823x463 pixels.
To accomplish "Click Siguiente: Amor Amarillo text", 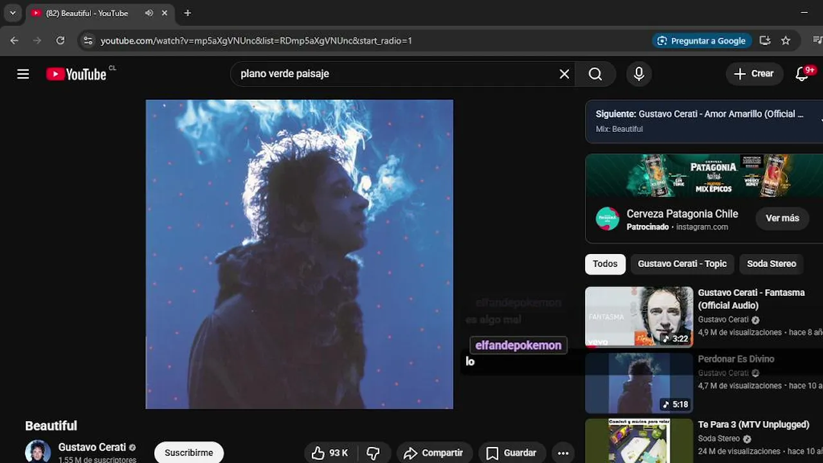I will tap(700, 114).
